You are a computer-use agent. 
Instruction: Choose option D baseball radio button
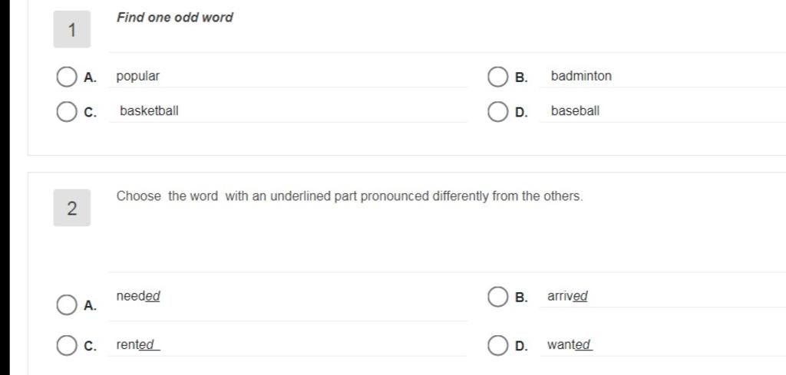pos(497,112)
